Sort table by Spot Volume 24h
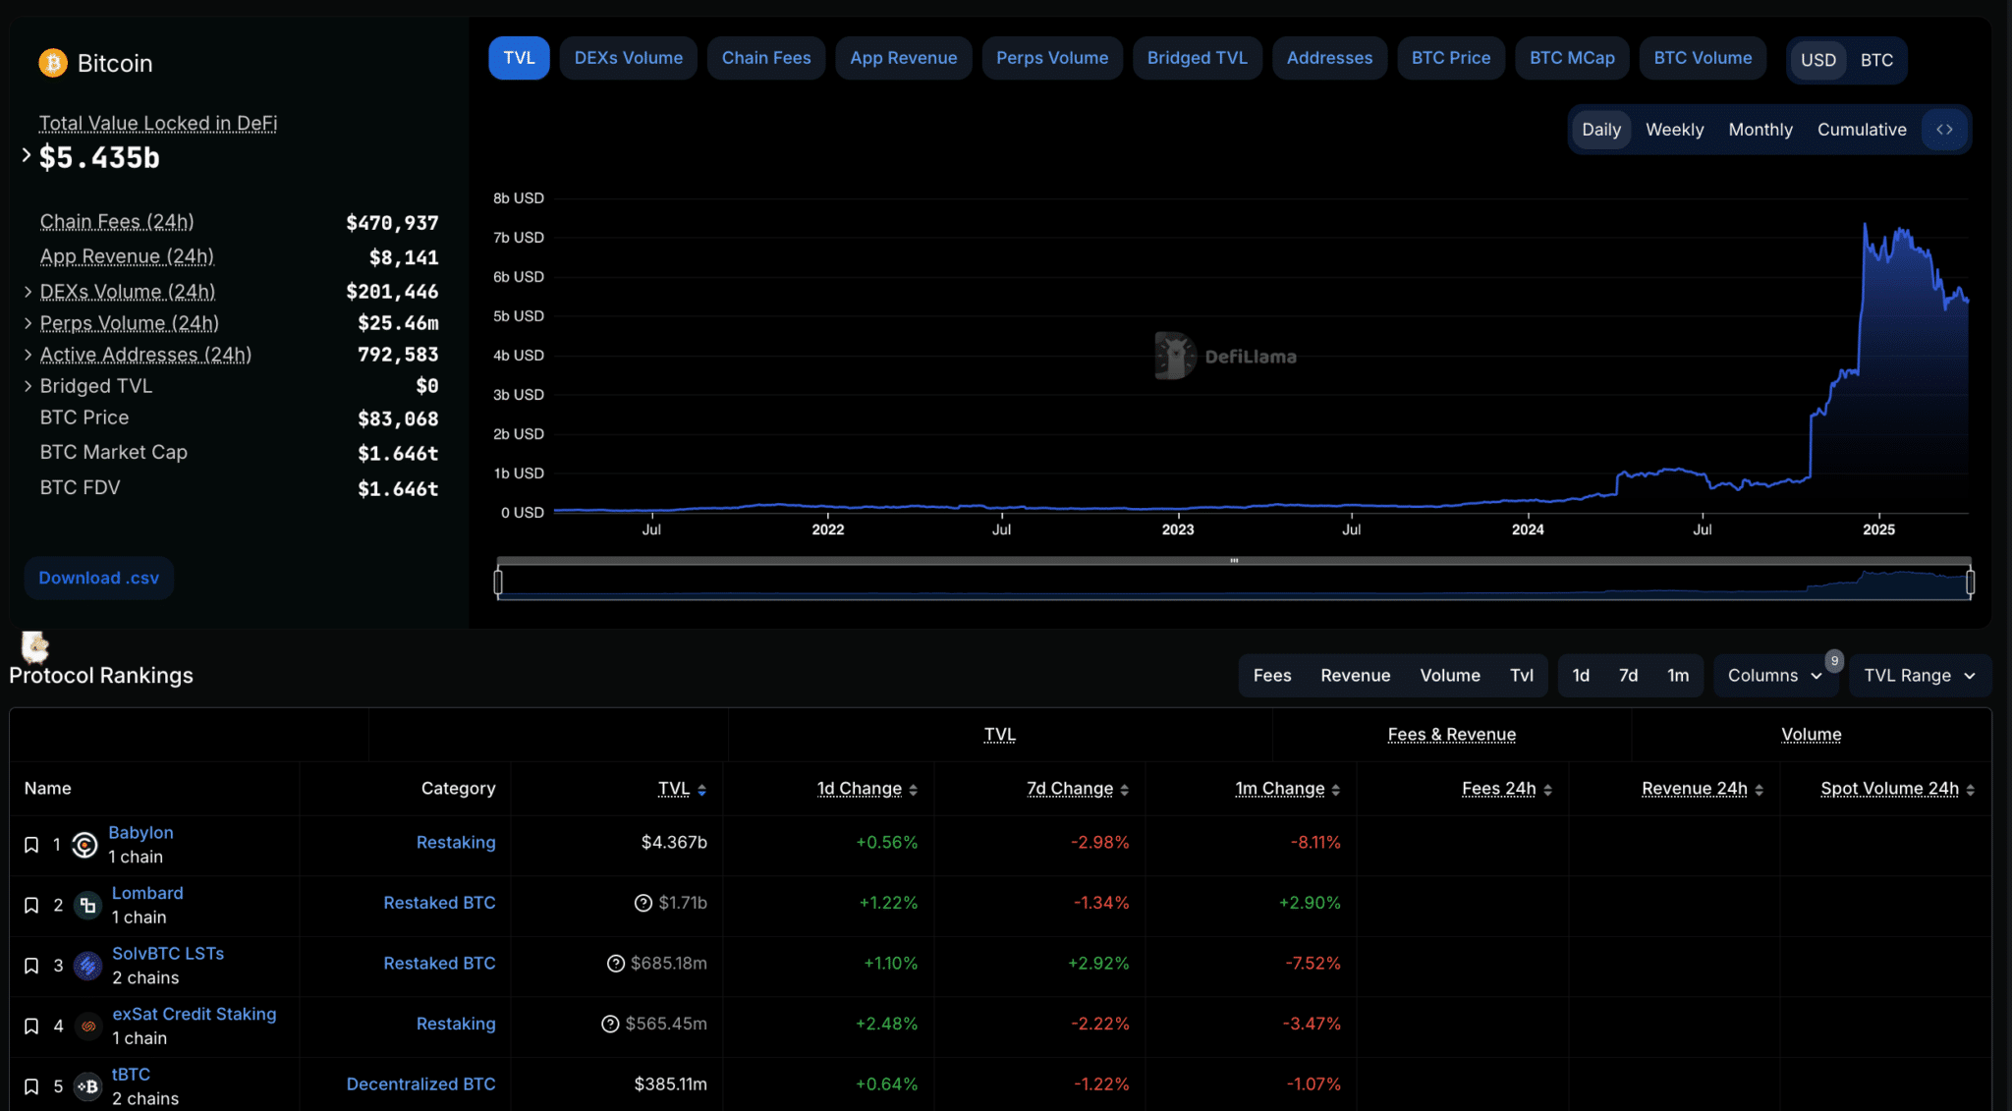The height and width of the screenshot is (1111, 2012). point(1970,790)
